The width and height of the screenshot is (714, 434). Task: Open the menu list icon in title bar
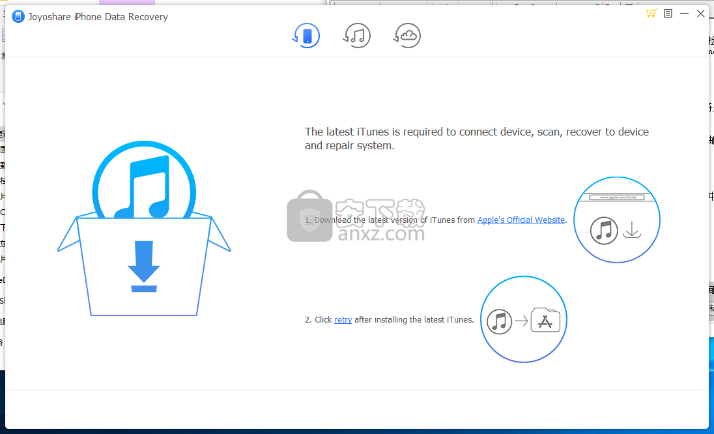coord(668,13)
